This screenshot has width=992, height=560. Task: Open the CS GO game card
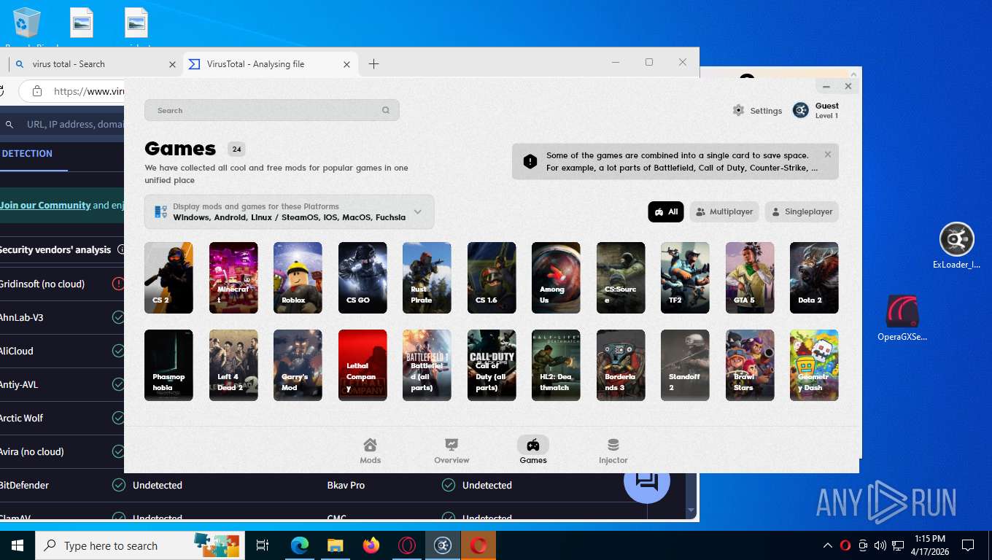(363, 278)
